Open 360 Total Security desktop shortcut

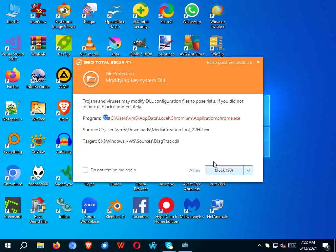point(140,16)
